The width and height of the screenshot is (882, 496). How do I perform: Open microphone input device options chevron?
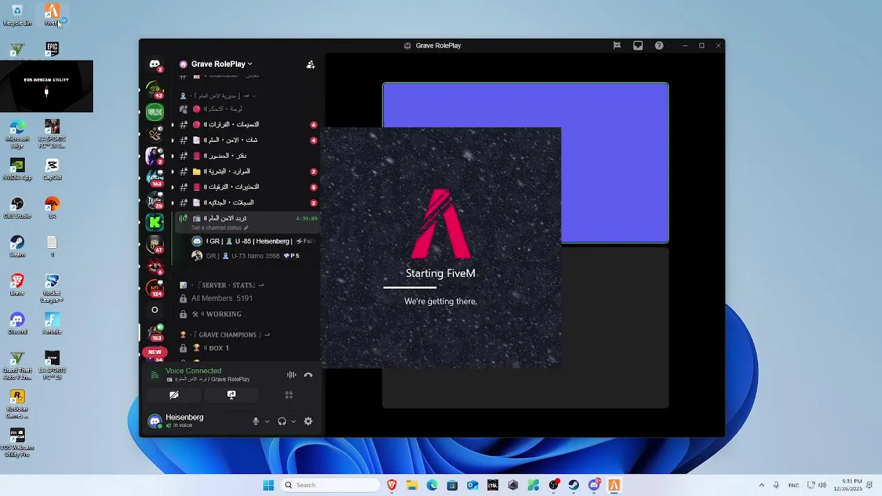pos(267,422)
